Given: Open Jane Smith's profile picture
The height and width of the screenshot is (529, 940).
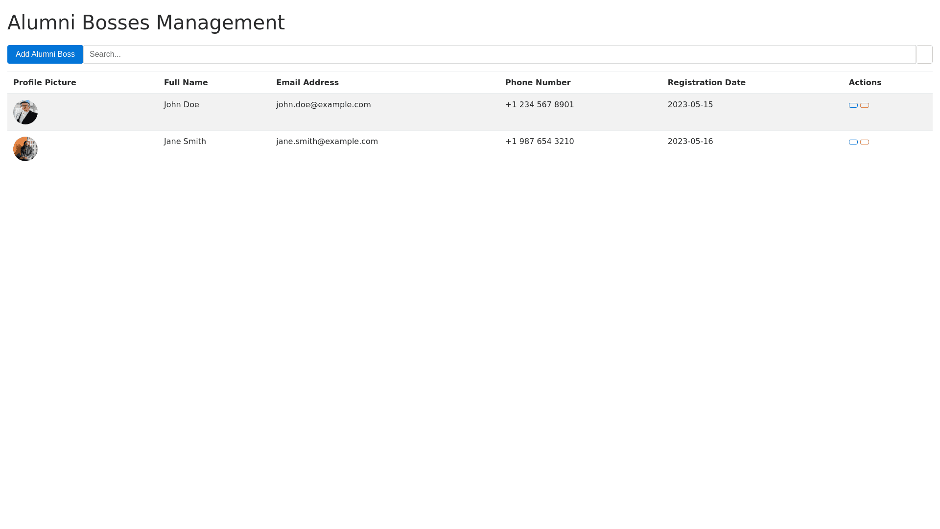Looking at the screenshot, I should pos(25,149).
